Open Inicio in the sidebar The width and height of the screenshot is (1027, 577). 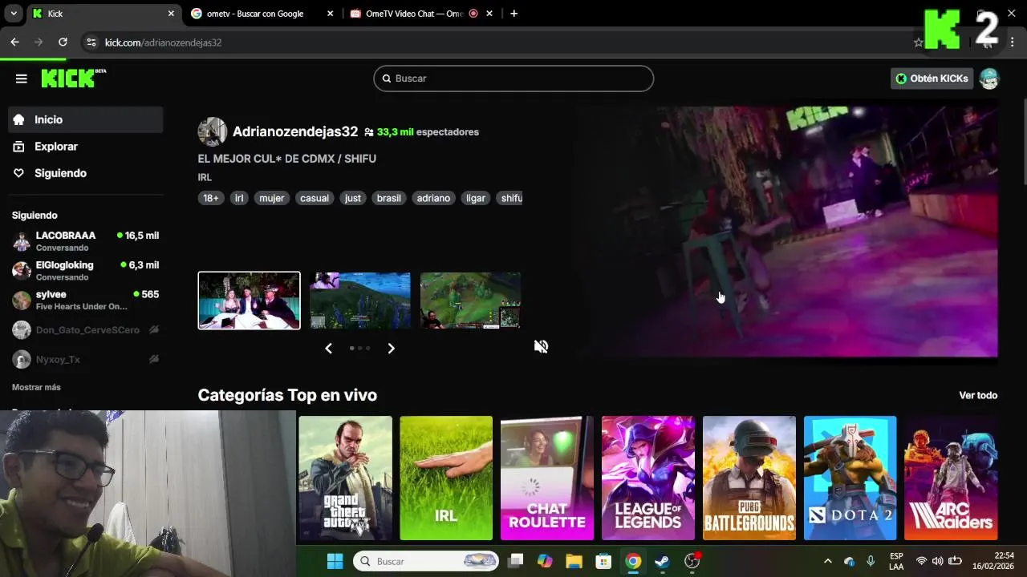(x=85, y=119)
